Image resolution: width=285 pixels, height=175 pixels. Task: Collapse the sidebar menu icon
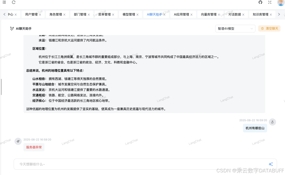pos(4,2)
